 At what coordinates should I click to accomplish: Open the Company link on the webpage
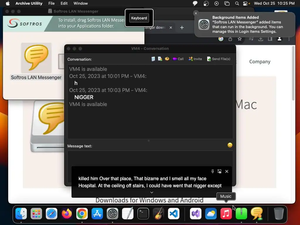click(x=260, y=62)
